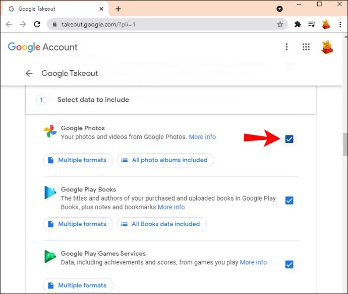Open Multiple formats for Google Play Books
The image size is (348, 294).
[x=78, y=224]
